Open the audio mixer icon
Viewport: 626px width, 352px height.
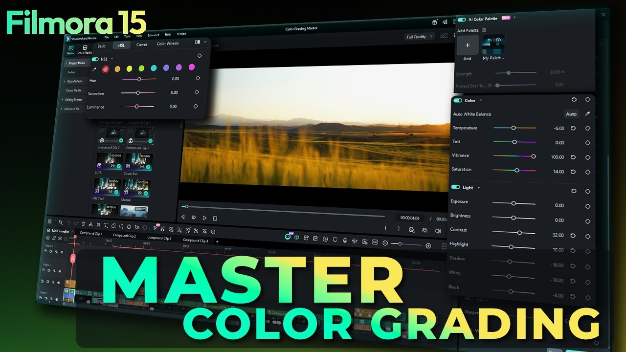point(354,241)
